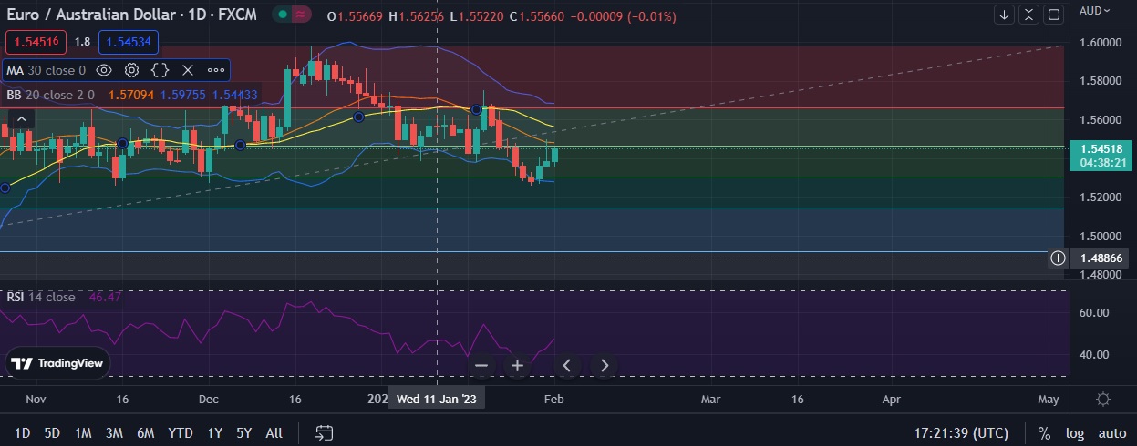Screen dimensions: 1137x446
Task: Toggle log scale
Action: (1073, 433)
